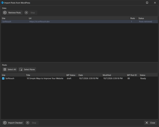
Task: Click the Stop button beside Import Checked
Action: point(32,123)
